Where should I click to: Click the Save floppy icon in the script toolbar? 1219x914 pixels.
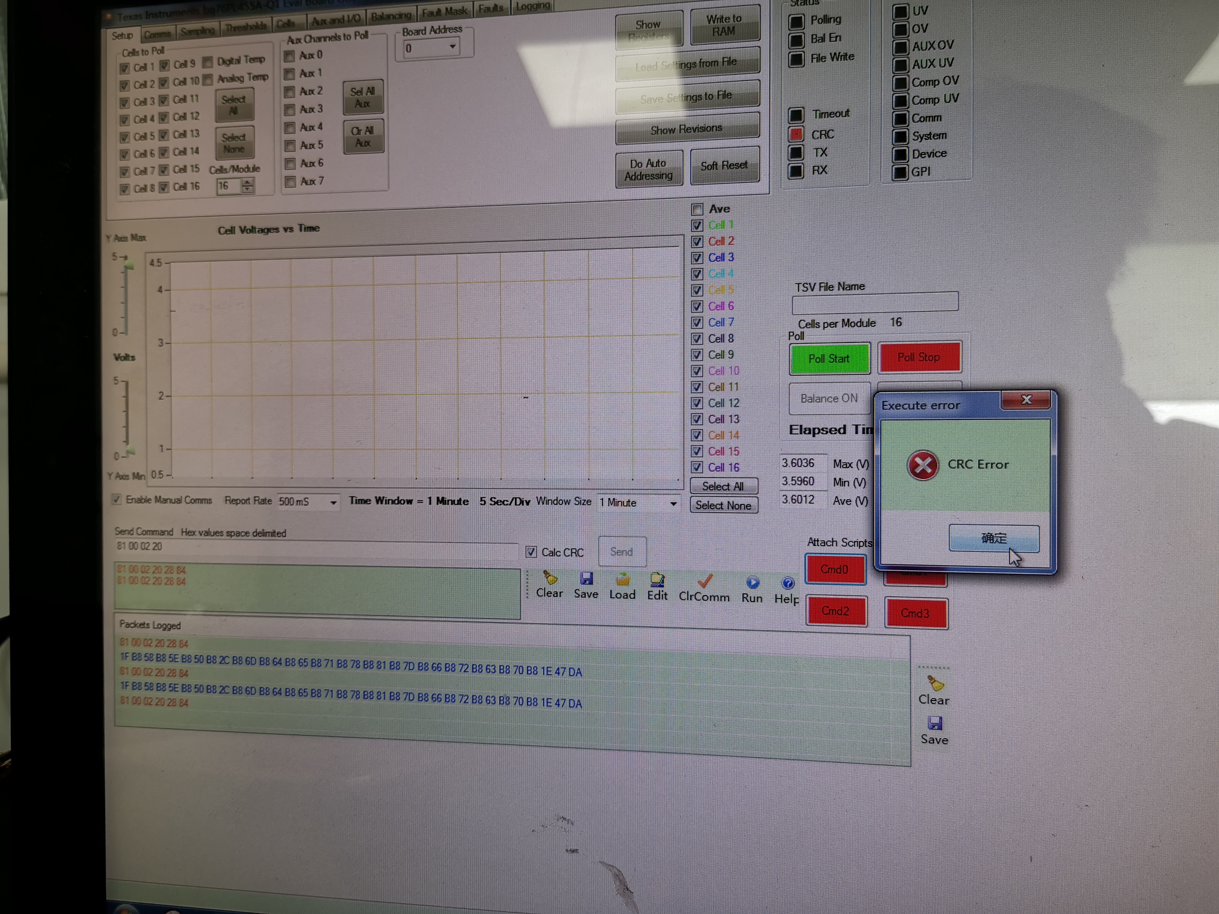[586, 578]
